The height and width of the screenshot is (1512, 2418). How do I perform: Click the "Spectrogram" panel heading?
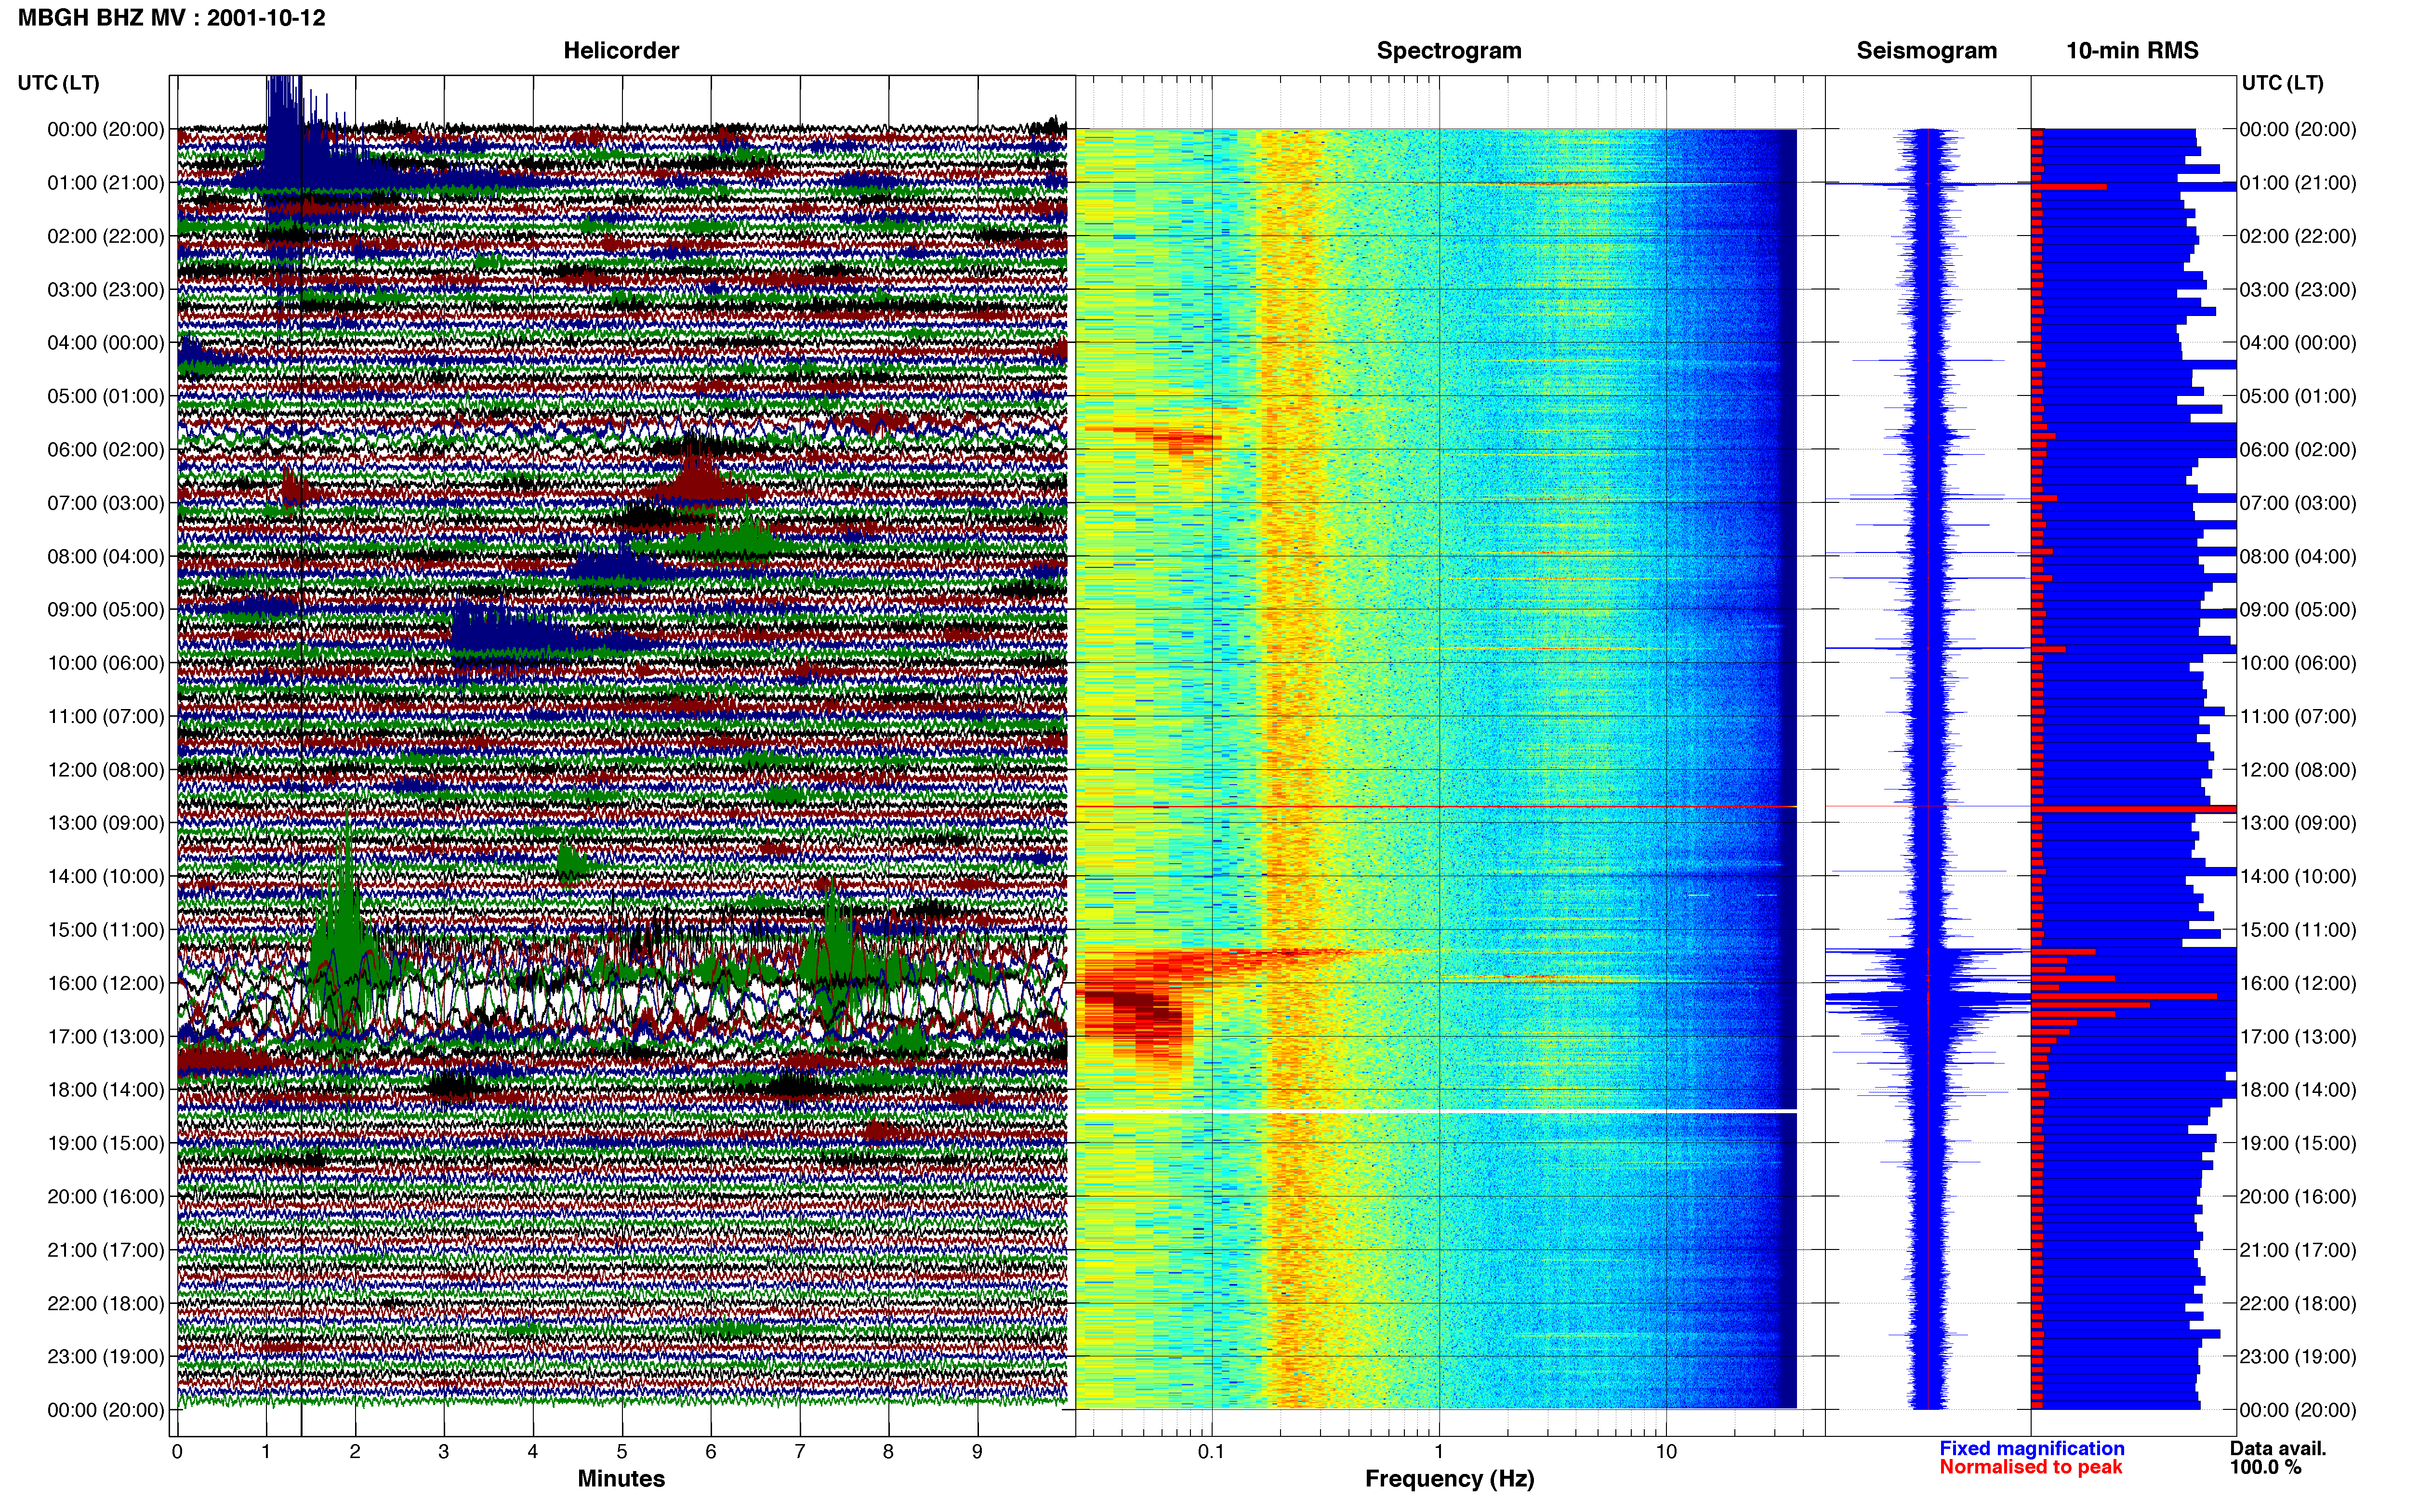(1449, 50)
